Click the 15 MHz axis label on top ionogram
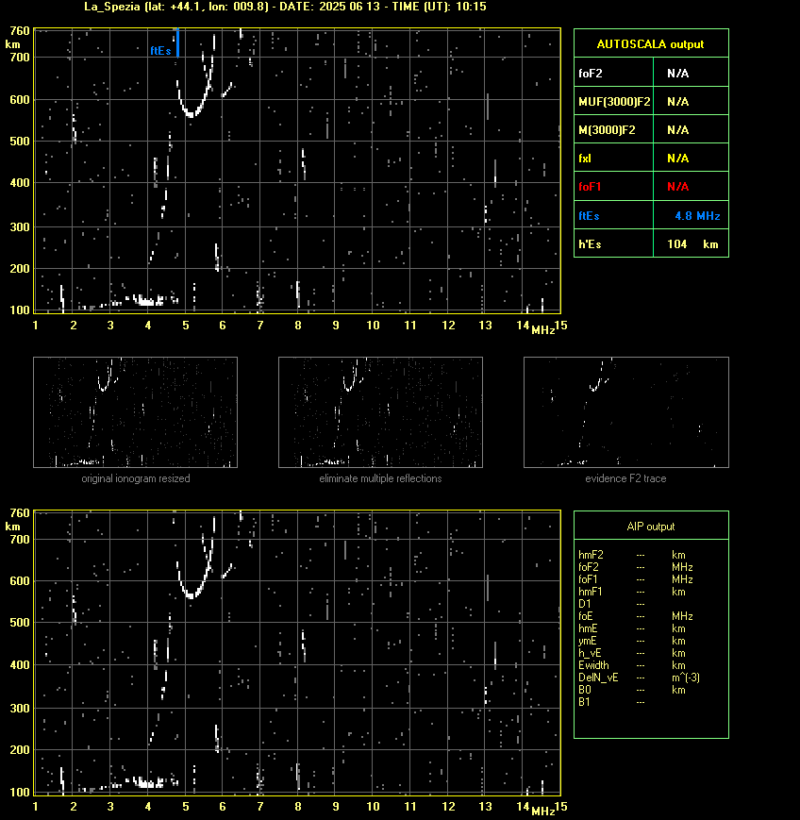Viewport: 800px width, 820px height. [561, 326]
